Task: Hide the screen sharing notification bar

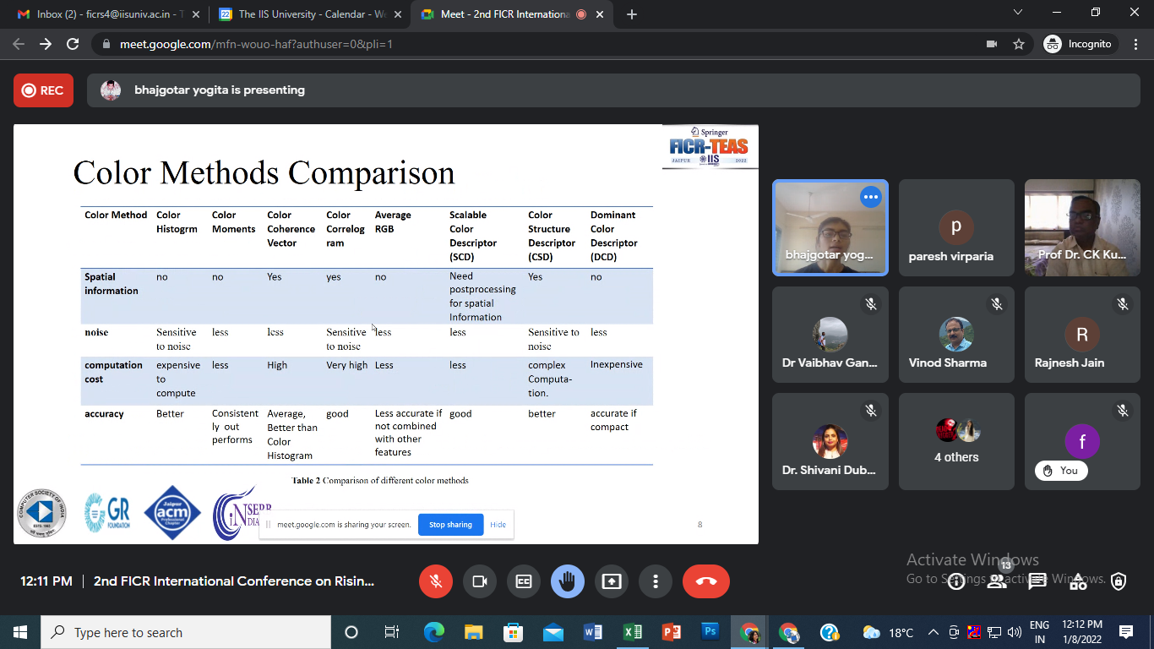Action: click(x=498, y=525)
